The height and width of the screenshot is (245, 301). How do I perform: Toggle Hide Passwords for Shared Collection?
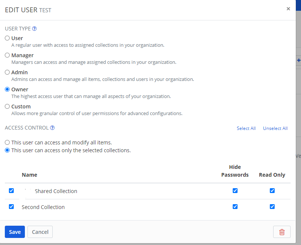click(x=235, y=190)
